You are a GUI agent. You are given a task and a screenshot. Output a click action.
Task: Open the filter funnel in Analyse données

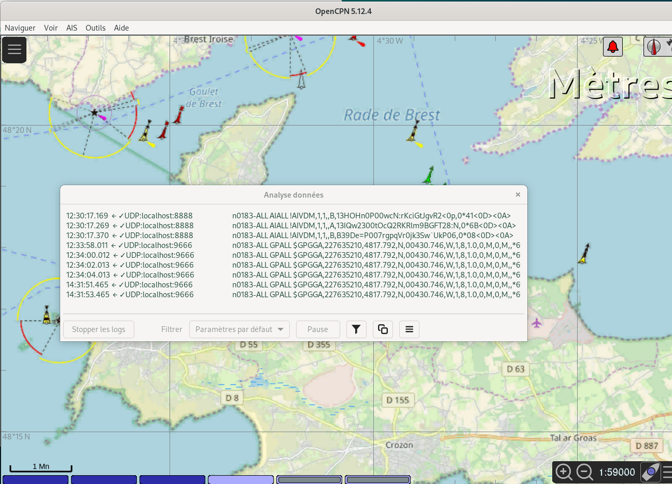click(x=356, y=329)
